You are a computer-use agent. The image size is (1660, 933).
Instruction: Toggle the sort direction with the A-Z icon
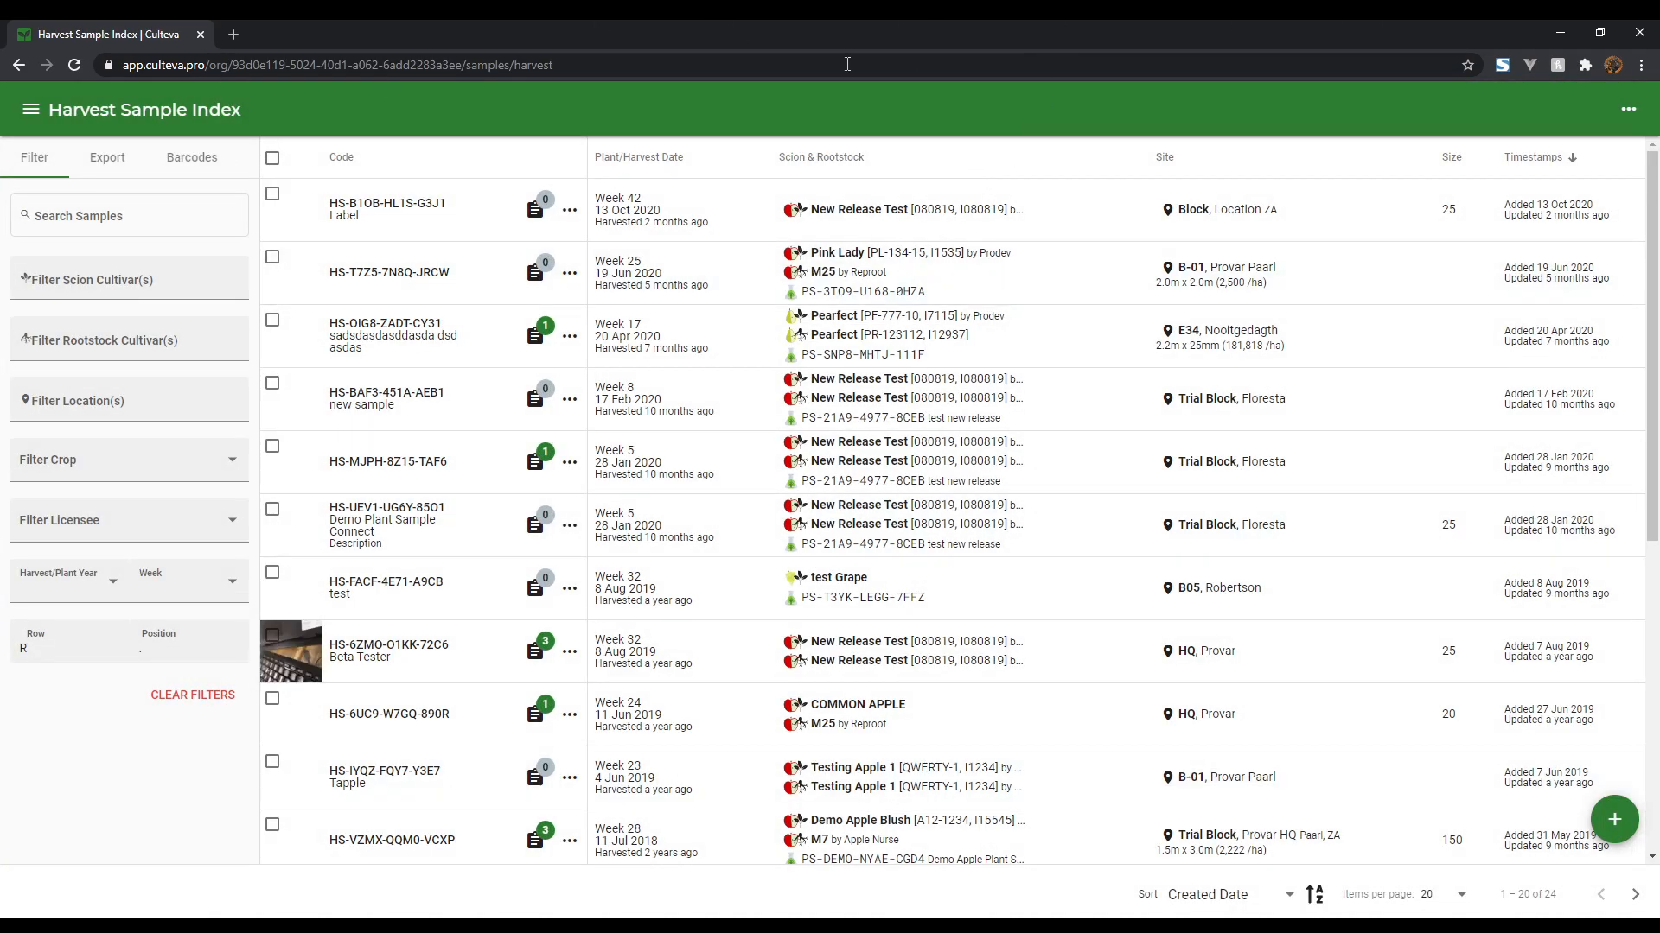(1314, 894)
